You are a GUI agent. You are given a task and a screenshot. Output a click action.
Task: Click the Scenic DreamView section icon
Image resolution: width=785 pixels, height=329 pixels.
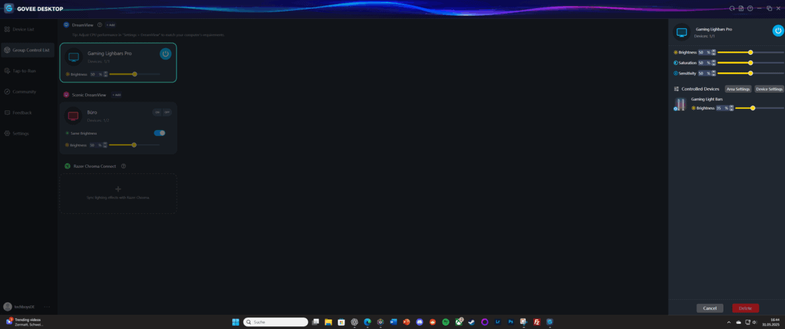[x=66, y=95]
